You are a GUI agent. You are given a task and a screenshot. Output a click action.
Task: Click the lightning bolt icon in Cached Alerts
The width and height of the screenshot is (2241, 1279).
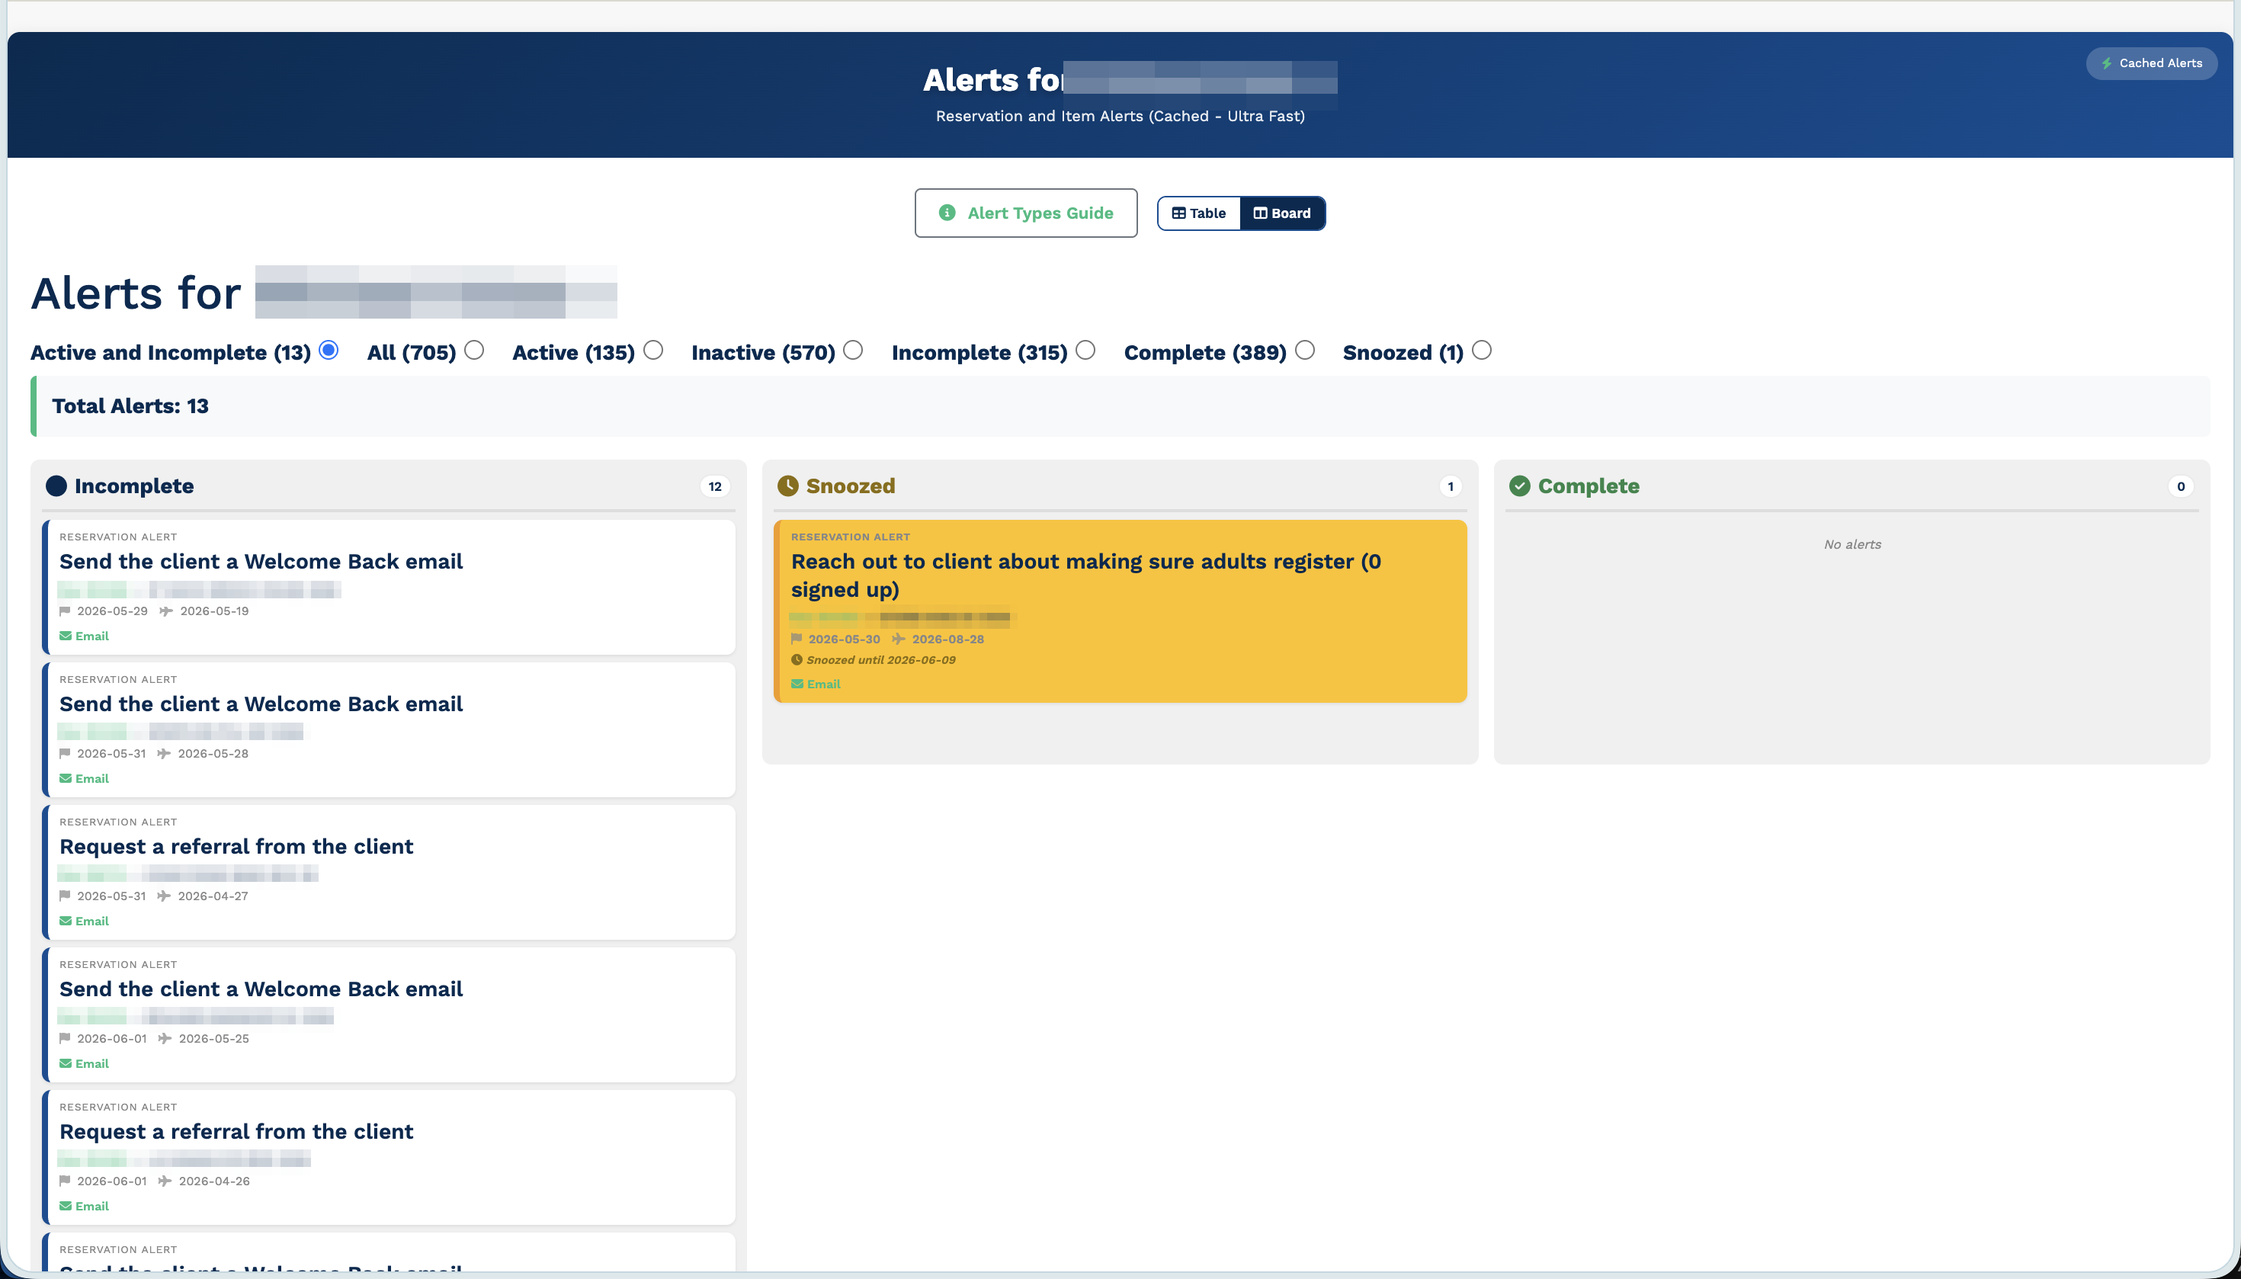[2107, 63]
